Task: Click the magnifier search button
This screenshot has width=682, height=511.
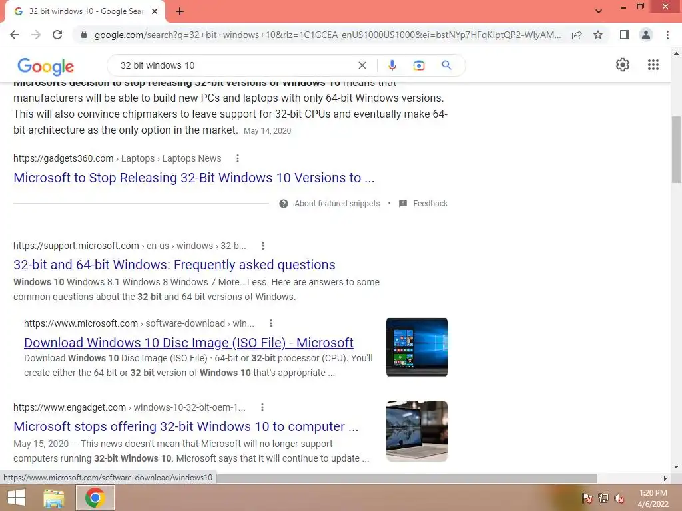Action: coord(446,65)
